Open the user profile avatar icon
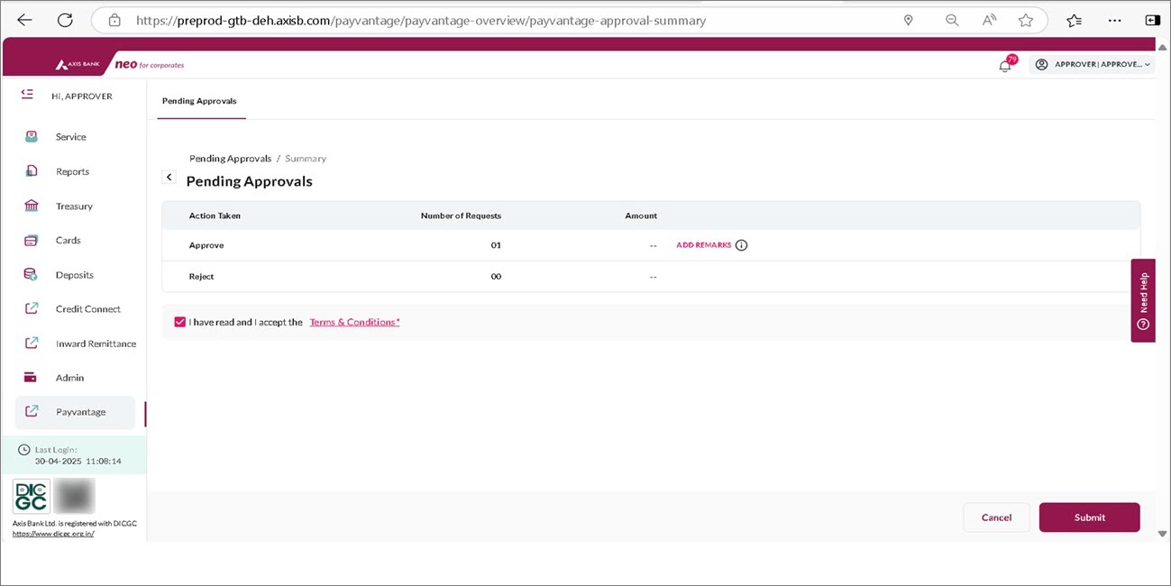Image resolution: width=1171 pixels, height=586 pixels. 1041,64
